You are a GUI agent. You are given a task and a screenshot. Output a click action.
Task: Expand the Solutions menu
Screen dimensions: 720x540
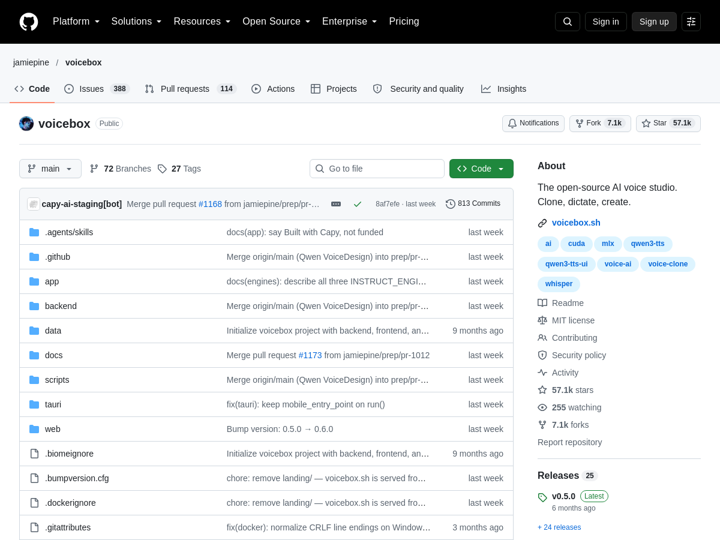(x=136, y=22)
